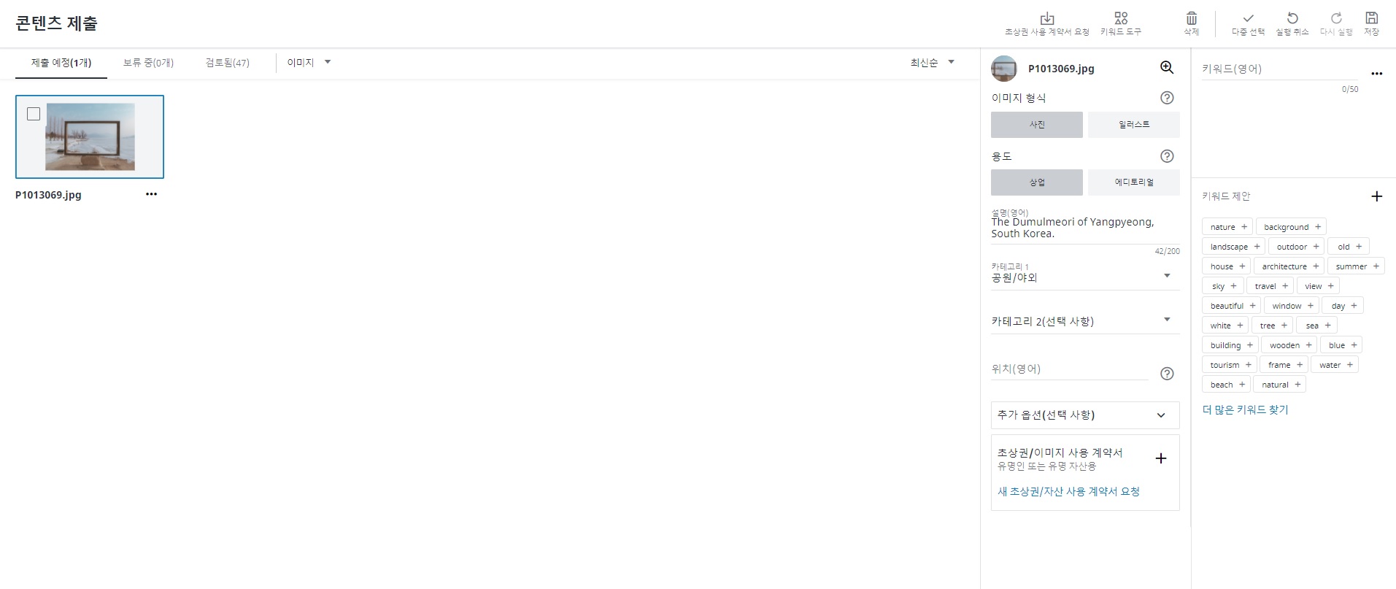Expand the additional options section
Viewport: 1396px width, 589px height.
[x=1084, y=415]
